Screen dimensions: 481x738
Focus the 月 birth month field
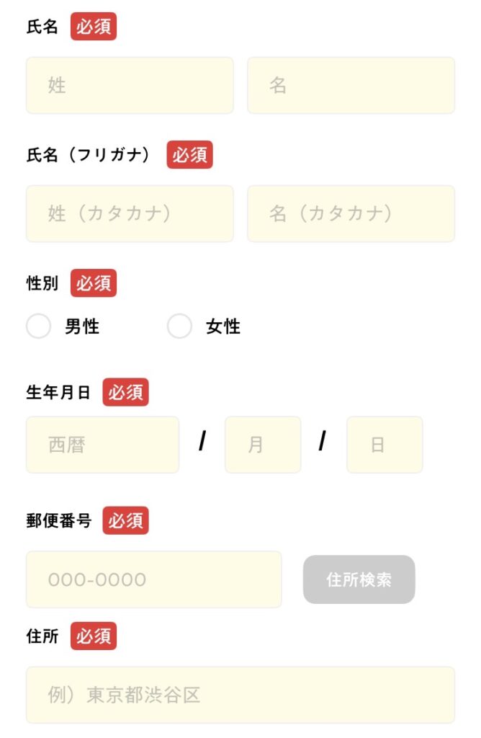pyautogui.click(x=263, y=445)
